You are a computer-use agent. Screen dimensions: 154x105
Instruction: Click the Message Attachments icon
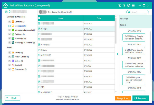(13, 30)
